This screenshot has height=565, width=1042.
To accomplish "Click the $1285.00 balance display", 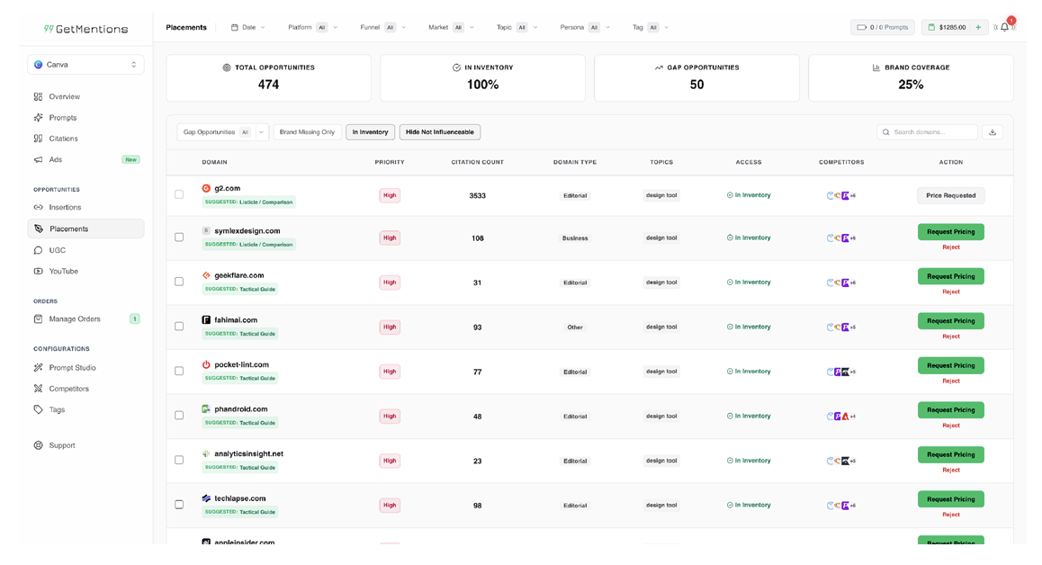I will pyautogui.click(x=948, y=27).
